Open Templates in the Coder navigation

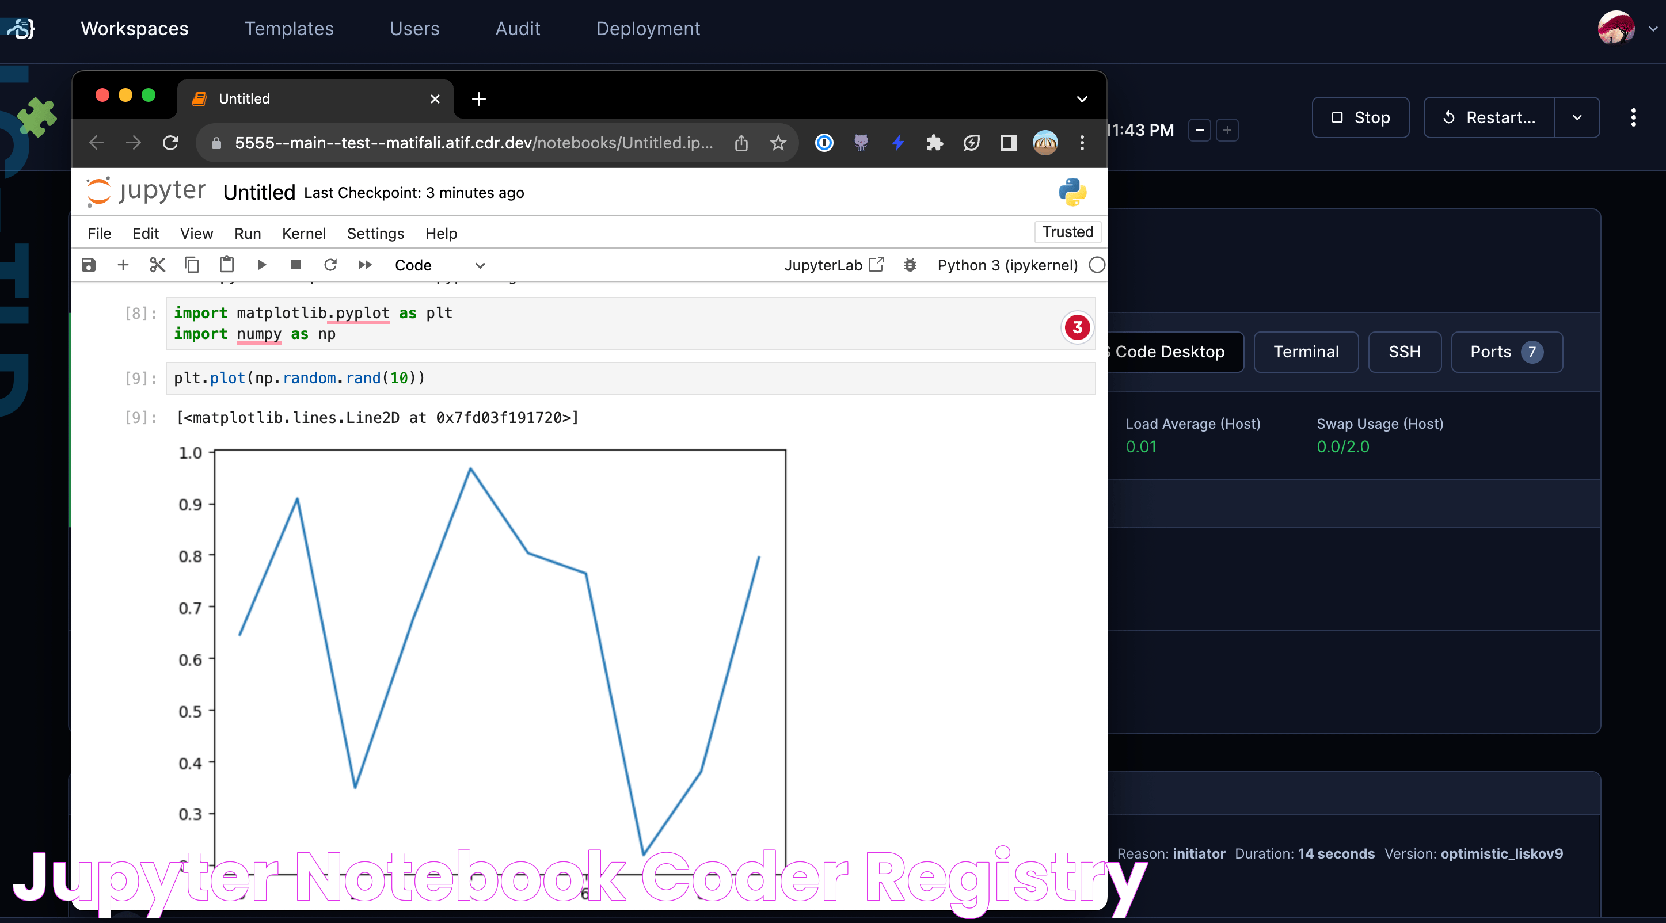click(289, 28)
